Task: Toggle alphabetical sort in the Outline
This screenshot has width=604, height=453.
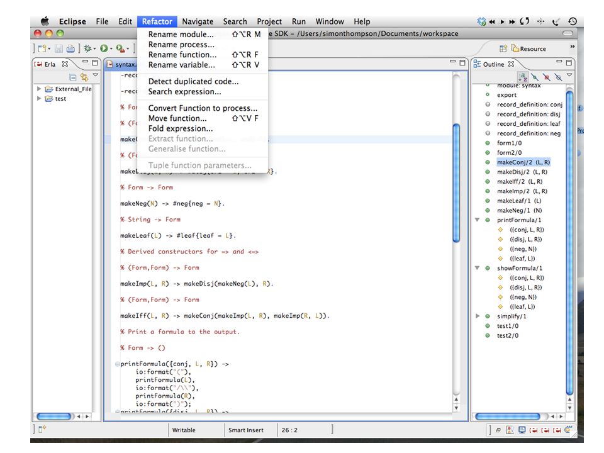Action: (522, 77)
